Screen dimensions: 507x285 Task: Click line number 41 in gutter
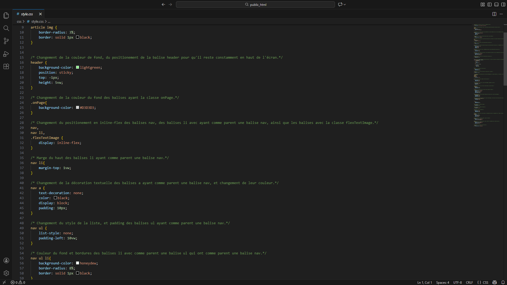(x=22, y=188)
